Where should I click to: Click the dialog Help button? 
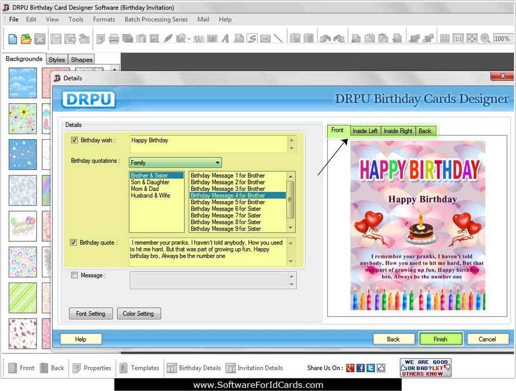coord(81,339)
